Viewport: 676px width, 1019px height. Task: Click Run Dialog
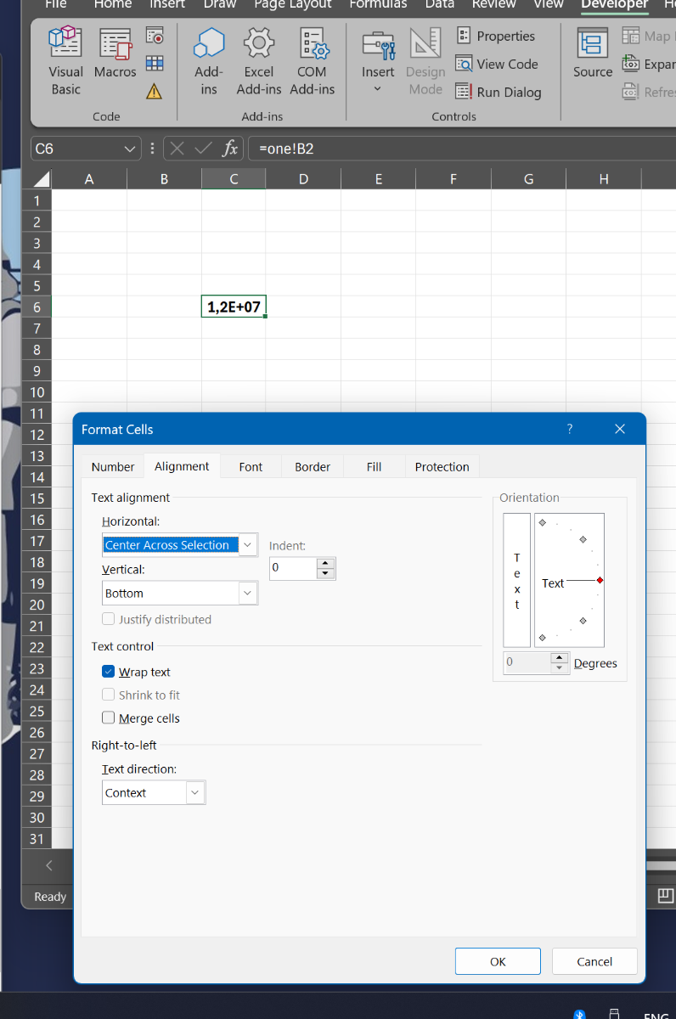coord(499,92)
